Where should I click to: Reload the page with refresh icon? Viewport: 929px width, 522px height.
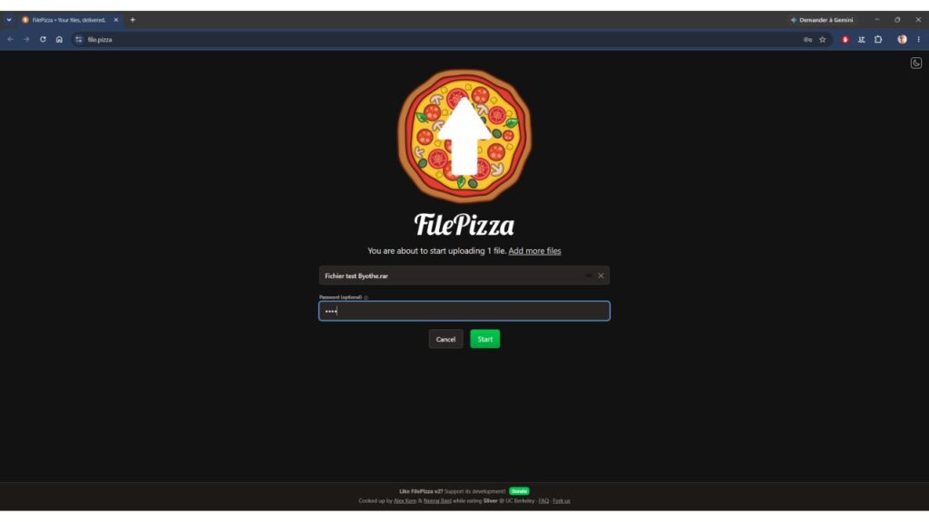(x=43, y=40)
